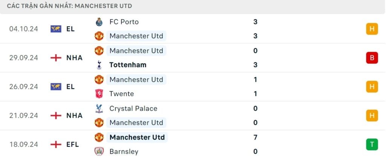Viewport: 386px width, 158px height.
Task: Click the 18.09.24 match date
Action: (x=24, y=144)
